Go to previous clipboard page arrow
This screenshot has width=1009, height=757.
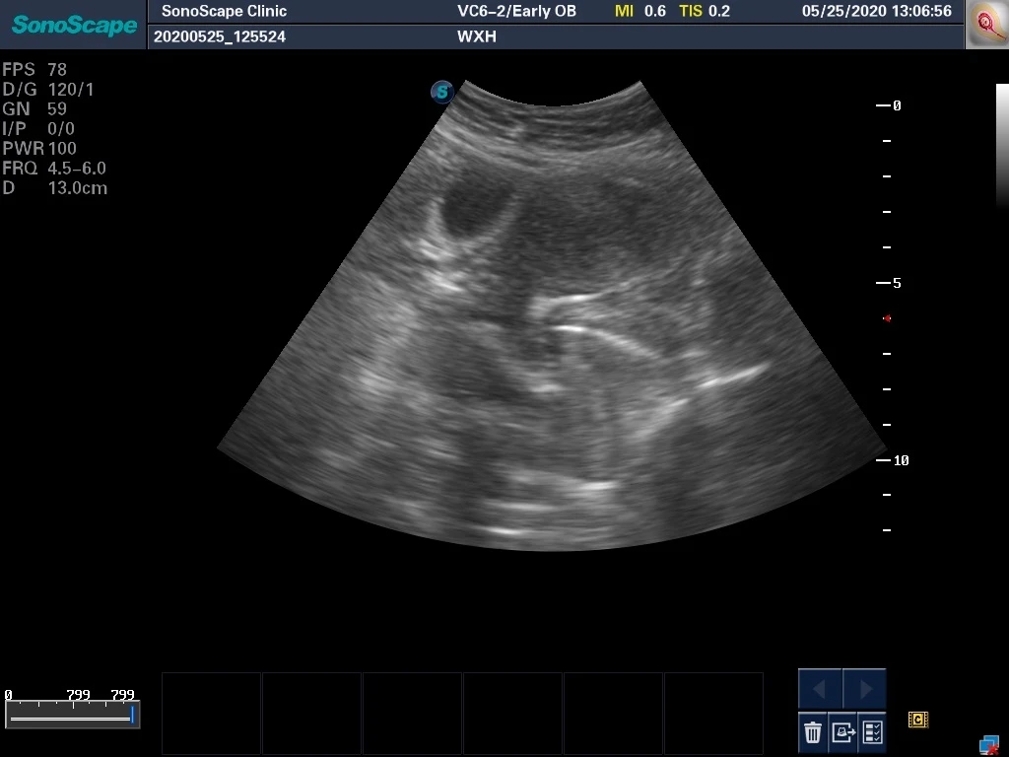pos(820,688)
